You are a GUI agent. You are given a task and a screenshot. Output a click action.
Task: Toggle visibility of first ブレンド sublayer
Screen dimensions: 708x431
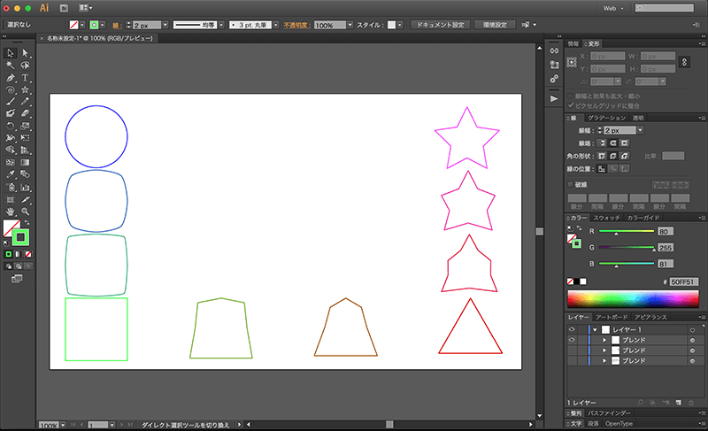pyautogui.click(x=572, y=340)
